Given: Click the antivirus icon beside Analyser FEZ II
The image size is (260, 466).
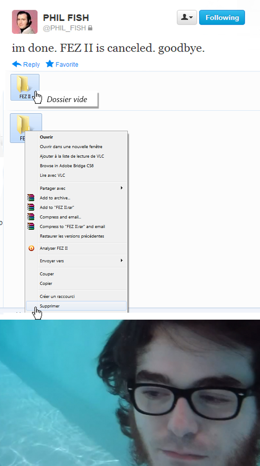Looking at the screenshot, I should pyautogui.click(x=31, y=248).
